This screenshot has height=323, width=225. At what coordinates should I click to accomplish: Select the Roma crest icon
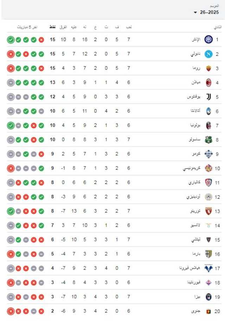208,68
